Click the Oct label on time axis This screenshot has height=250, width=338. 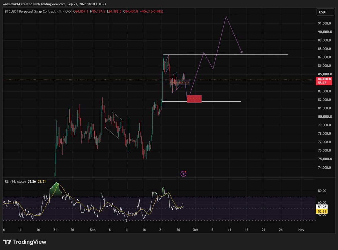tap(195, 230)
